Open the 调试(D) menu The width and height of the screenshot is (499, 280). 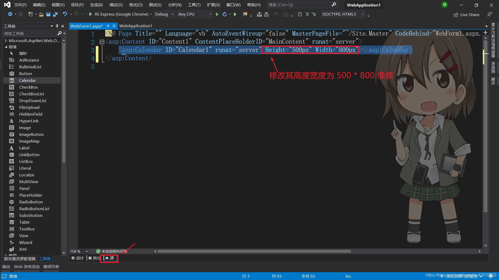116,5
